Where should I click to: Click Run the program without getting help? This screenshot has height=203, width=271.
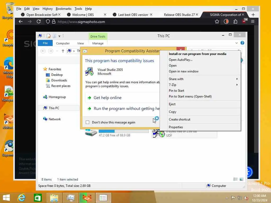122,109
